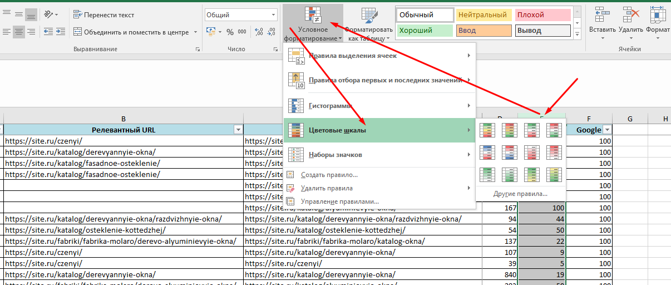Choose Создать правило… menu entry
This screenshot has width=671, height=285.
point(379,175)
